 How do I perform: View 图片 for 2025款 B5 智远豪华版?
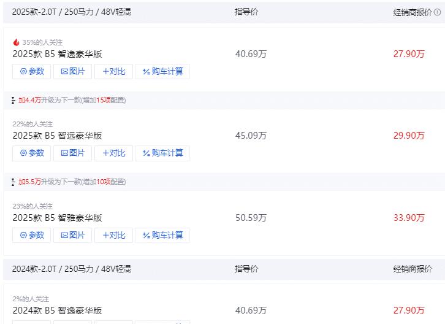click(x=73, y=153)
